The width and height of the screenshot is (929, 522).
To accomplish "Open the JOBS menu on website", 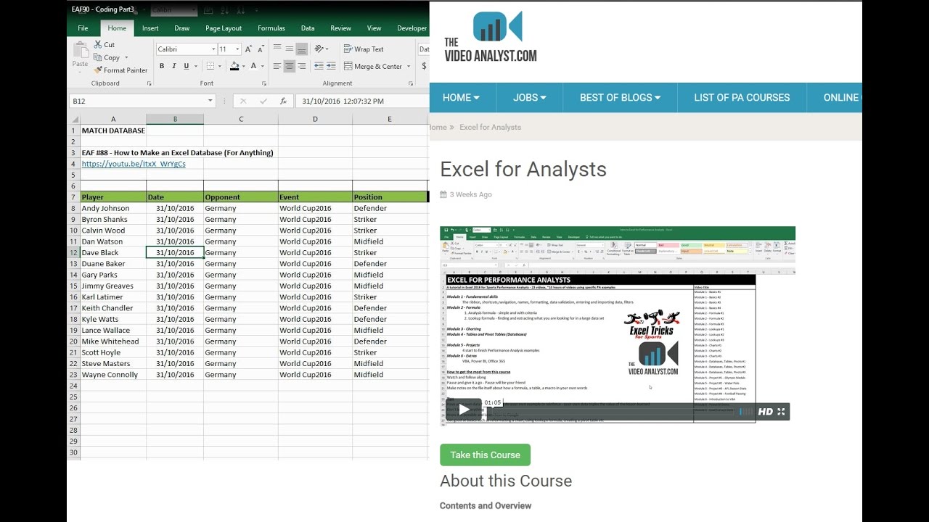I will 530,97.
